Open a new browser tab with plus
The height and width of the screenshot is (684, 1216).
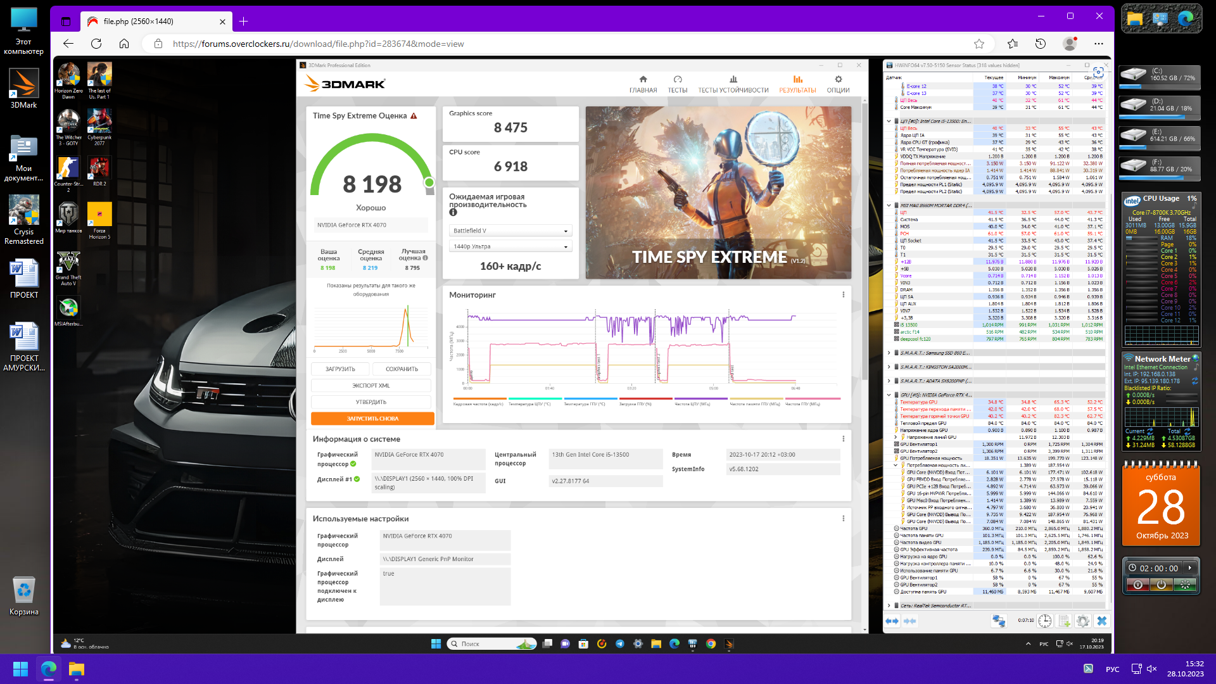coord(243,22)
